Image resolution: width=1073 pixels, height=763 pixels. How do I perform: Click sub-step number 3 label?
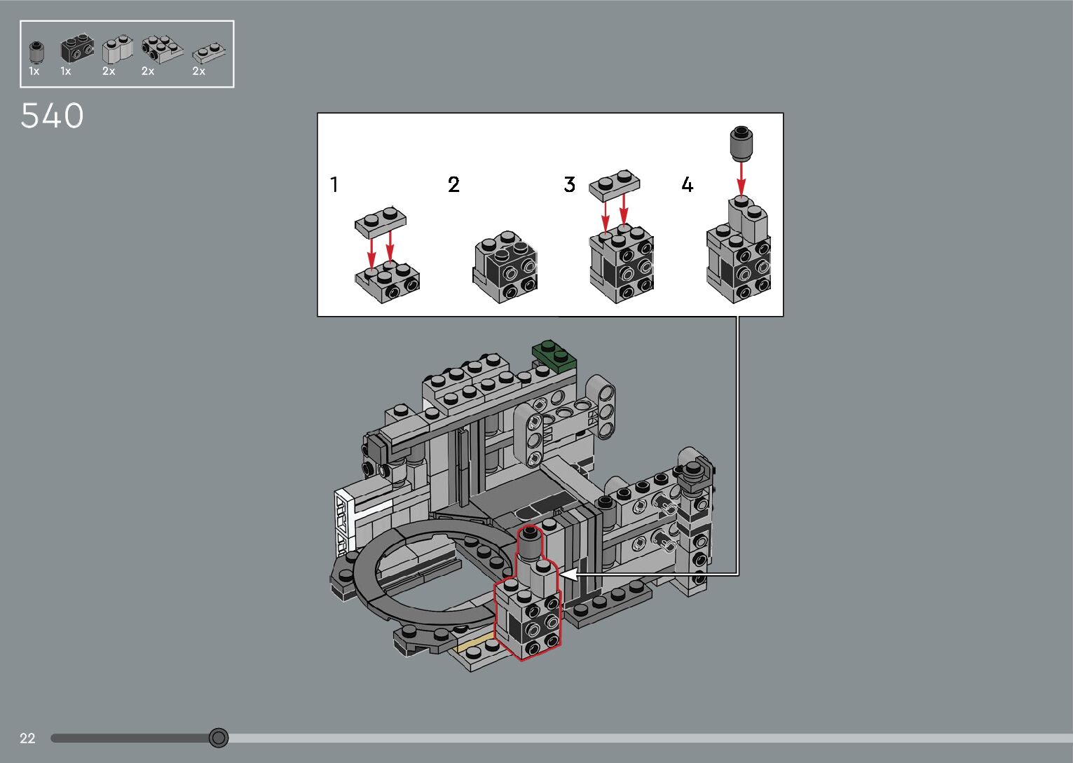pos(569,185)
